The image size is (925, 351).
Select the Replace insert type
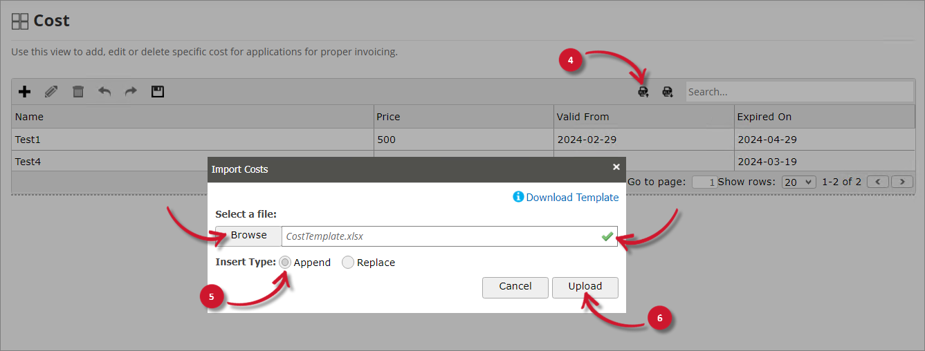click(x=348, y=263)
